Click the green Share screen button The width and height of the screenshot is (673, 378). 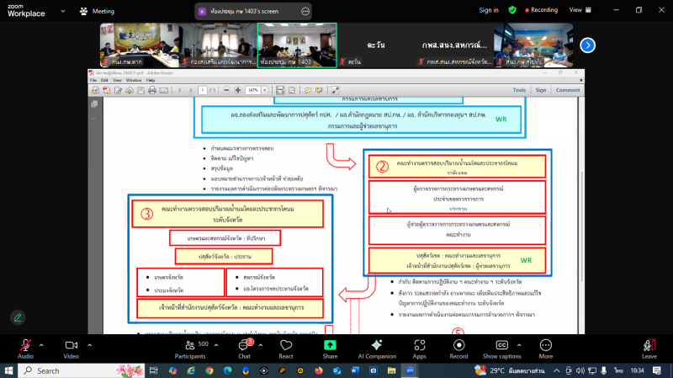pos(330,346)
